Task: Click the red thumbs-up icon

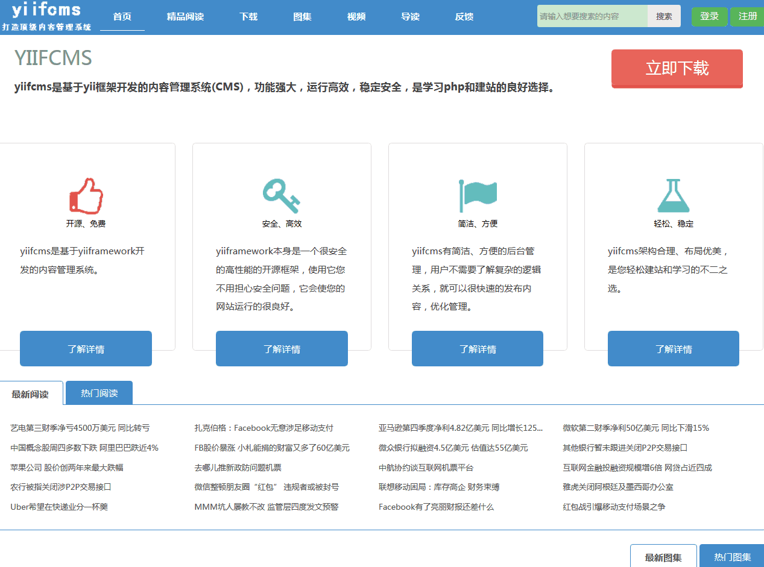Action: click(x=86, y=195)
